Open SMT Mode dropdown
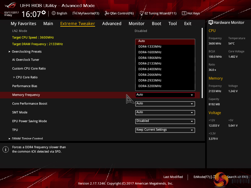This screenshot has height=188, width=251. click(165, 112)
